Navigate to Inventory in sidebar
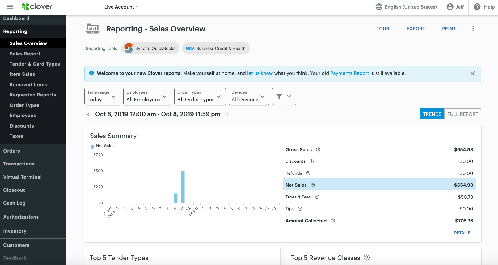 coord(15,231)
